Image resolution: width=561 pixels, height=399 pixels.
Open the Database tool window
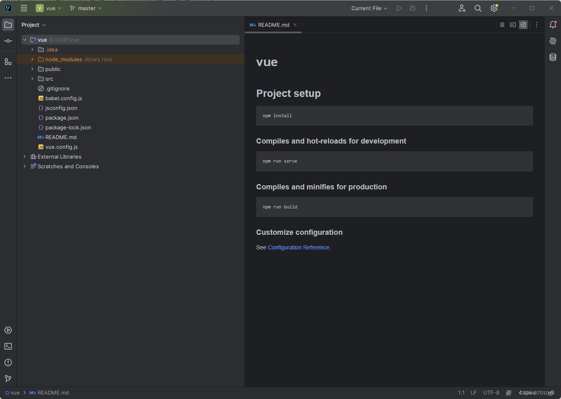[x=552, y=57]
